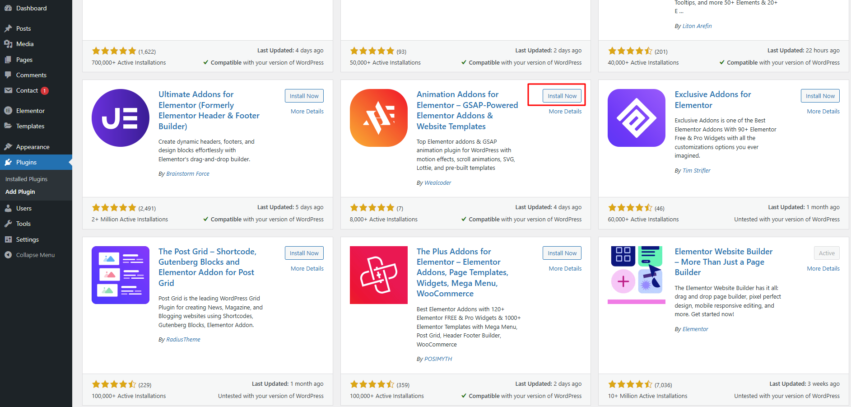Click the star rating with 359 reviews
This screenshot has width=851, height=407.
(x=372, y=384)
